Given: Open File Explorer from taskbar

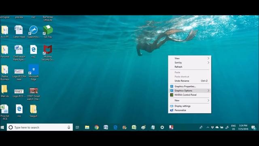Looking at the screenshot, I should [87, 127].
